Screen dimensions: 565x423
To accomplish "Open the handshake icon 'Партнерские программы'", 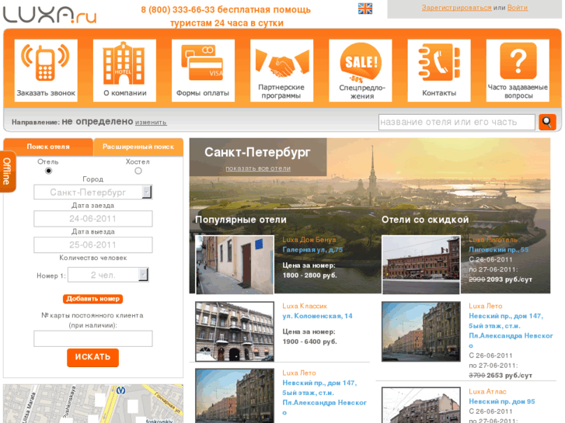I will pyautogui.click(x=281, y=71).
